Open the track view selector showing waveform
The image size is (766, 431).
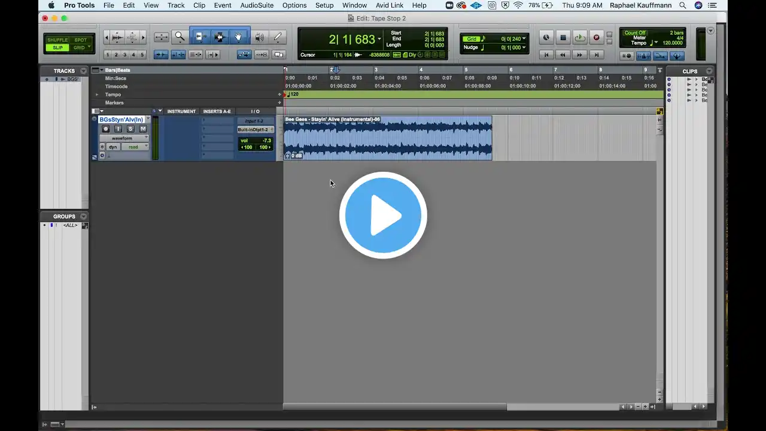(124, 138)
